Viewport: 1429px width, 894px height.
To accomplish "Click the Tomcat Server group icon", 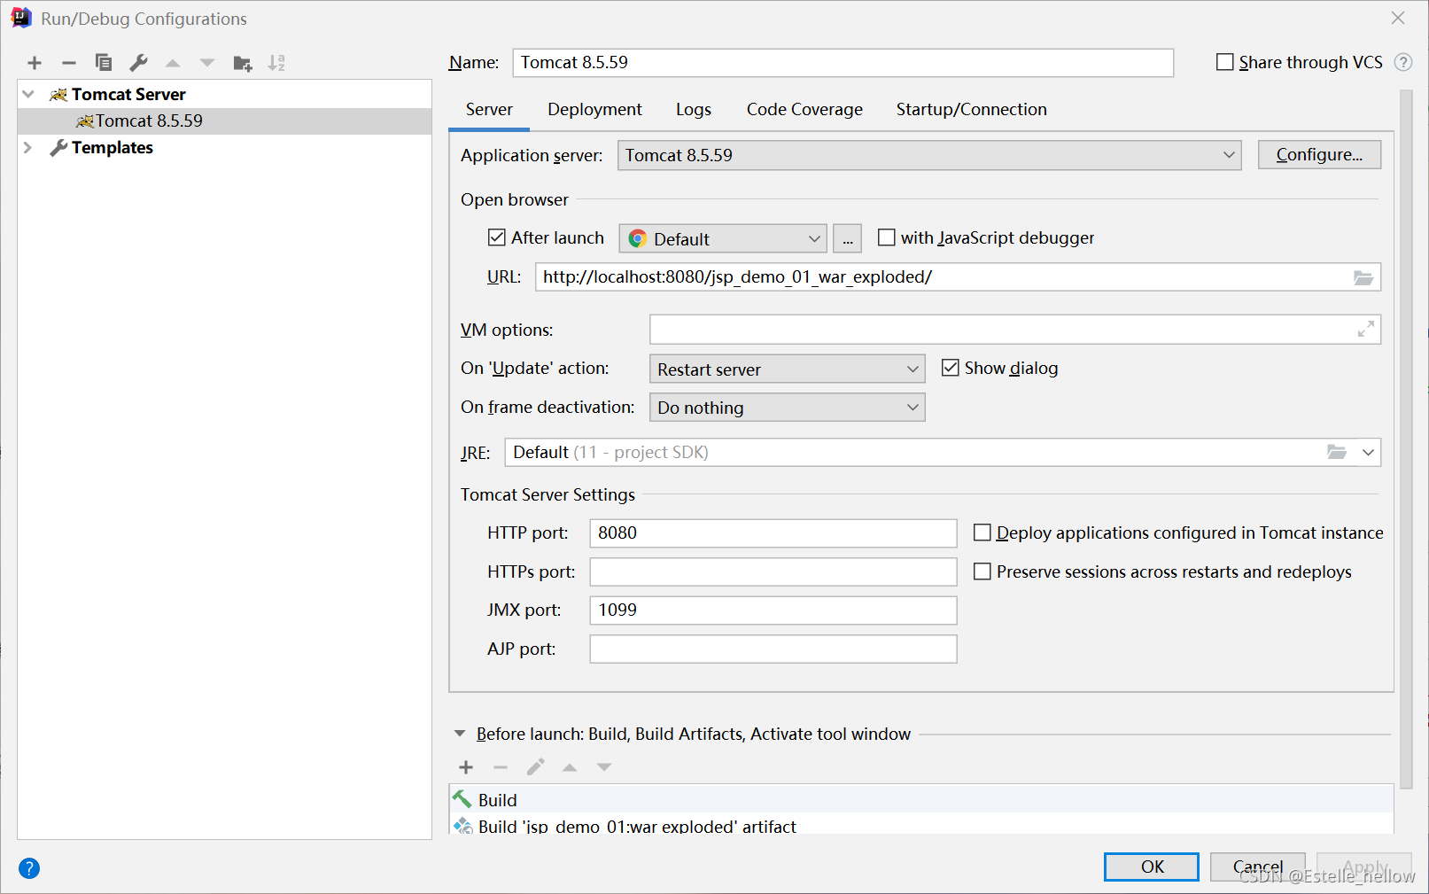I will [x=58, y=95].
